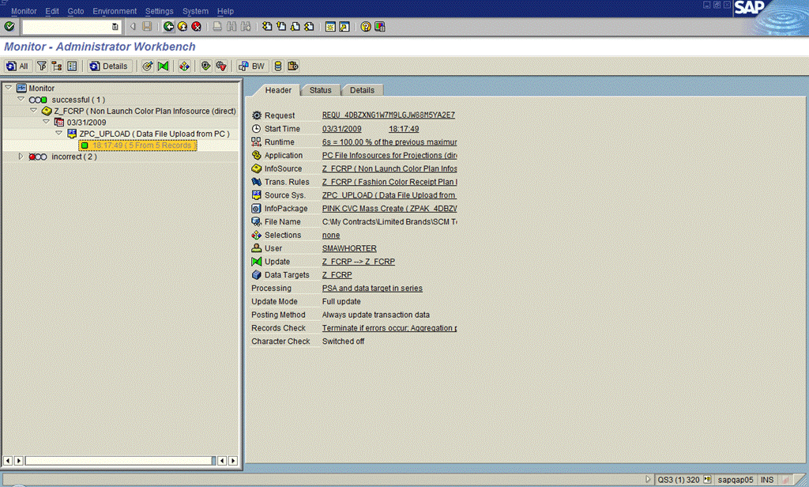Go to last page icon

(309, 26)
